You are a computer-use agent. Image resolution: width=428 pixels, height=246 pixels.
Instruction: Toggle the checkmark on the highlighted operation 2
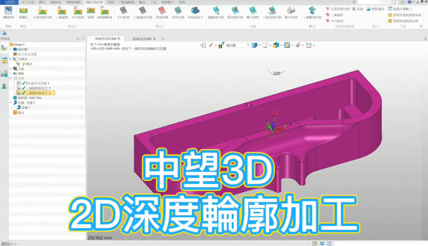[24, 93]
